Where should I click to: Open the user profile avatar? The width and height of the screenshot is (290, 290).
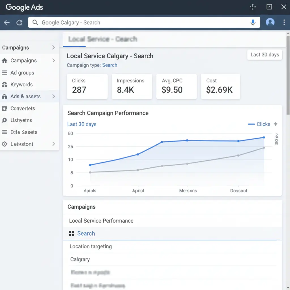270,22
